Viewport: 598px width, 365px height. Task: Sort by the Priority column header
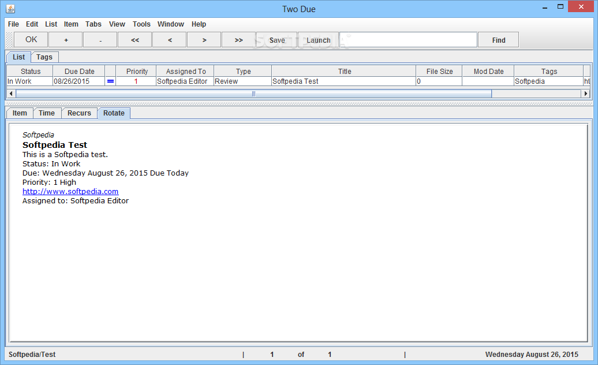pos(137,71)
